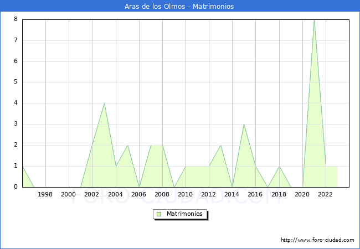Select the 2022 x-axis label
Viewport: 360px width, 249px height.
325,194
